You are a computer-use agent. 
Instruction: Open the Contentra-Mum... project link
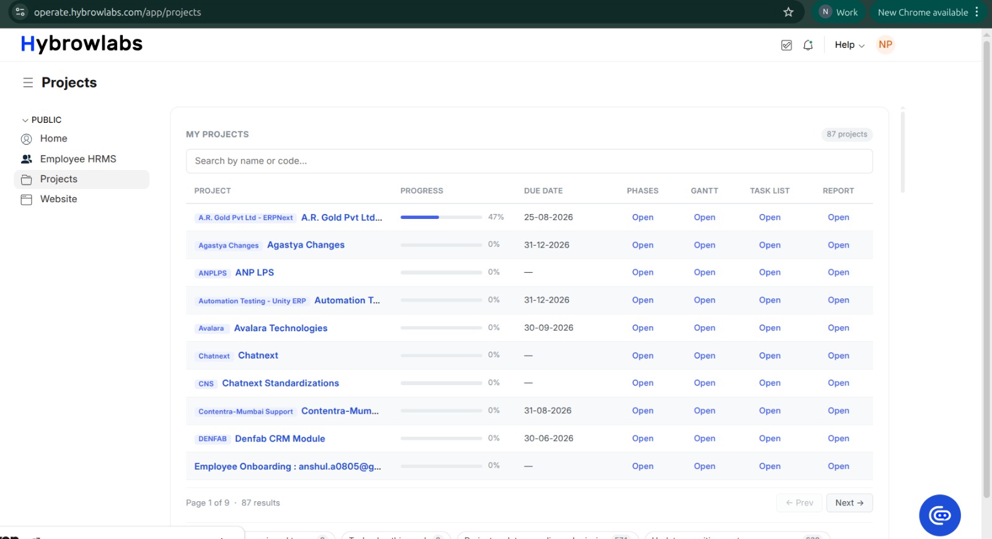340,411
